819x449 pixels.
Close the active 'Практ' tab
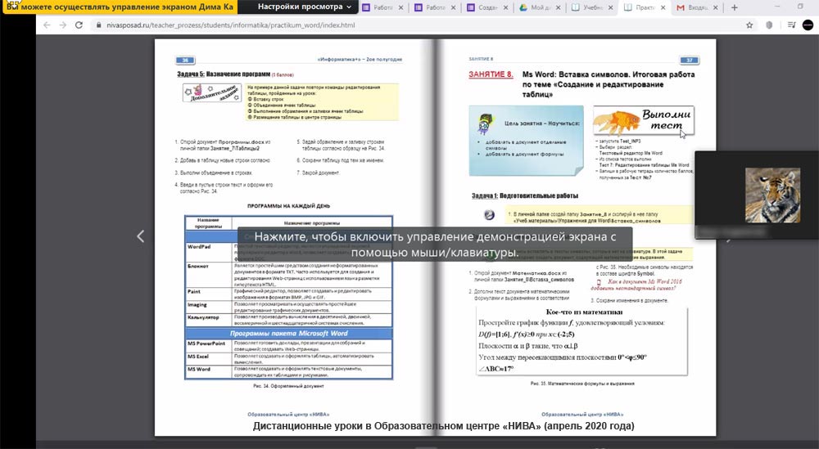(663, 8)
